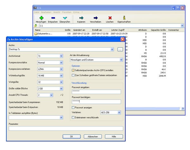The height and width of the screenshot is (150, 190).
Task: Sort by the Letzter Zugriff column header
Action: coord(119,30)
